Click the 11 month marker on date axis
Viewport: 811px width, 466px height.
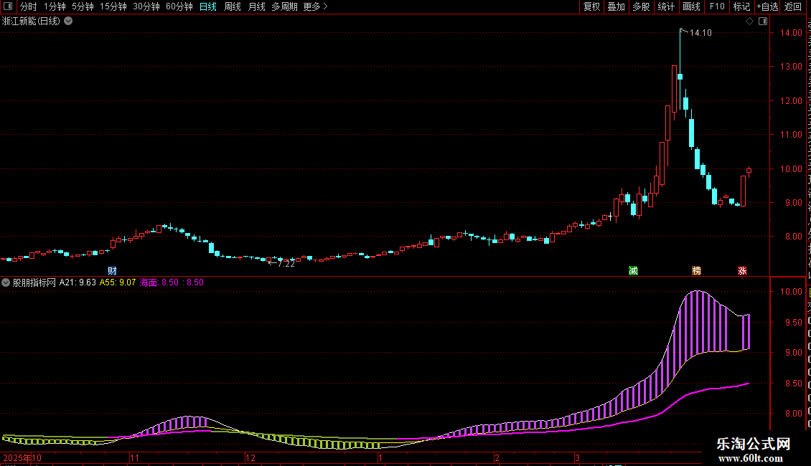click(134, 457)
